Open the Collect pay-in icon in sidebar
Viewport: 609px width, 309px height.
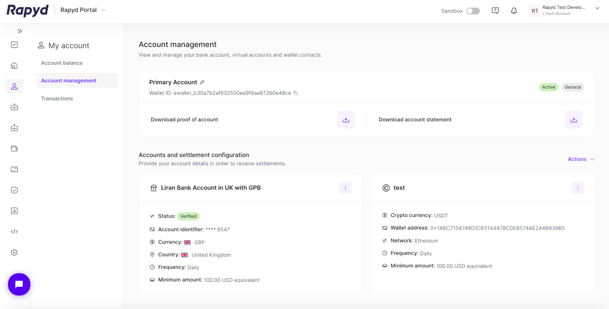(x=14, y=107)
